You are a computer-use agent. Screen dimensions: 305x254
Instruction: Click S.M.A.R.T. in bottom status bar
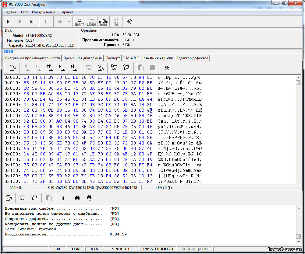pos(122,249)
